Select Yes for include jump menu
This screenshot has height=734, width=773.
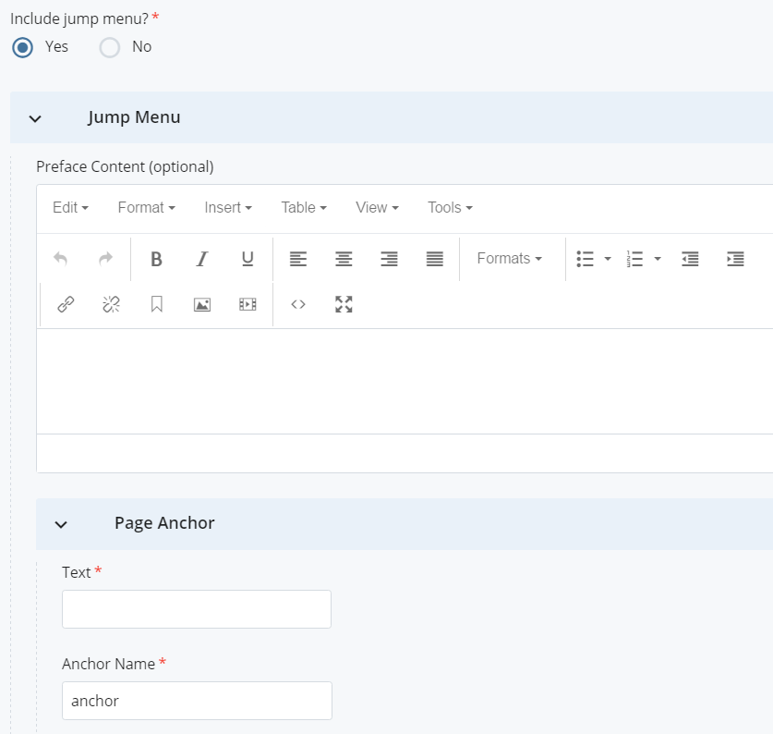tap(24, 47)
